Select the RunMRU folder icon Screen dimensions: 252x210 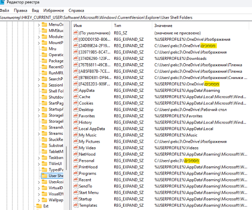click(x=44, y=73)
